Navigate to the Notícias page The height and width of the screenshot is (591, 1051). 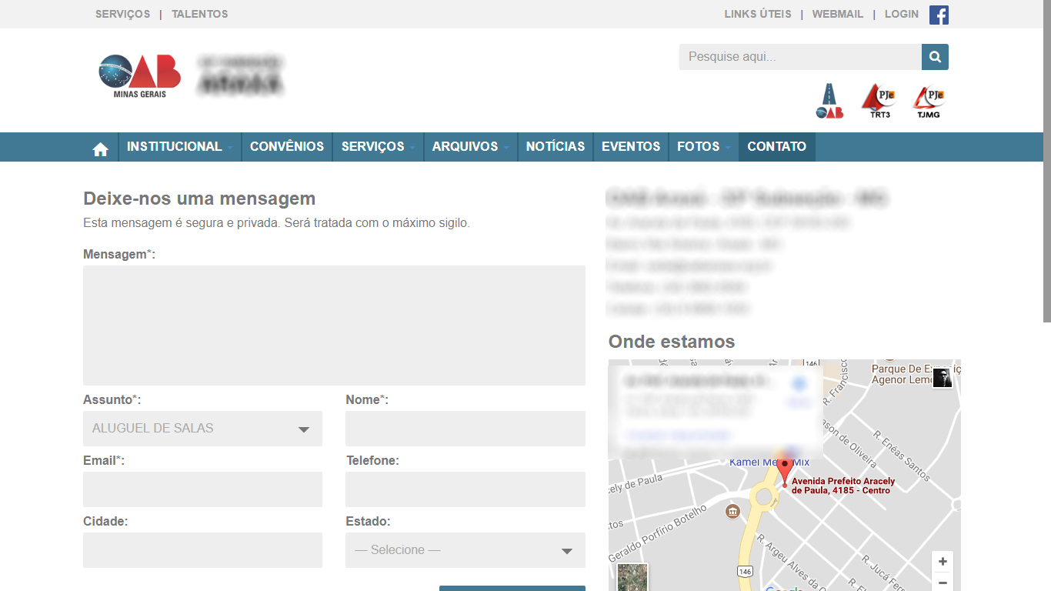click(555, 147)
